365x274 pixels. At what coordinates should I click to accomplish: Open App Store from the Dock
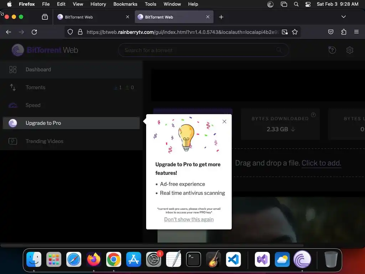[x=134, y=259]
